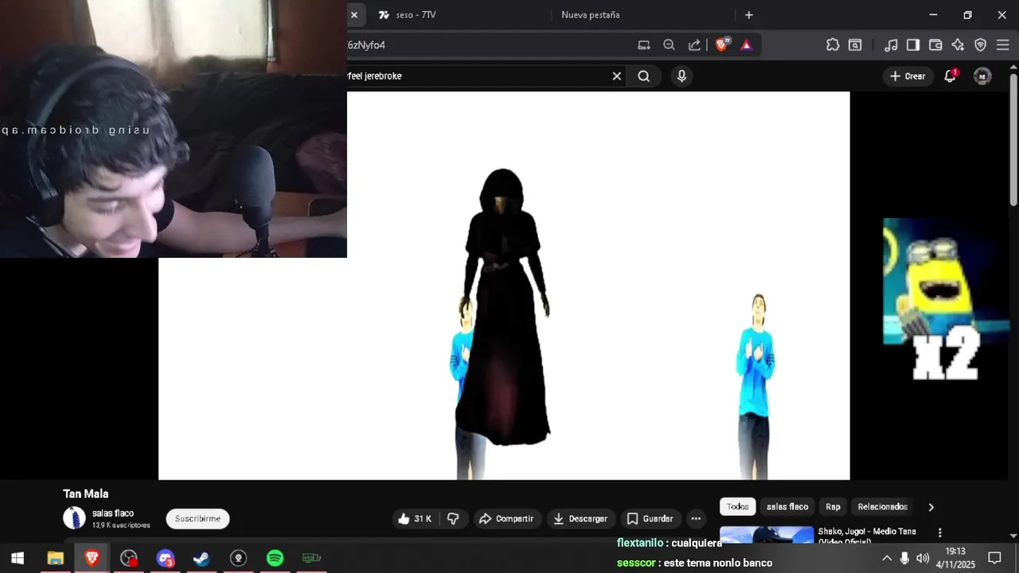
Task: Close the tab left of the 7TV tab
Action: pyautogui.click(x=354, y=15)
